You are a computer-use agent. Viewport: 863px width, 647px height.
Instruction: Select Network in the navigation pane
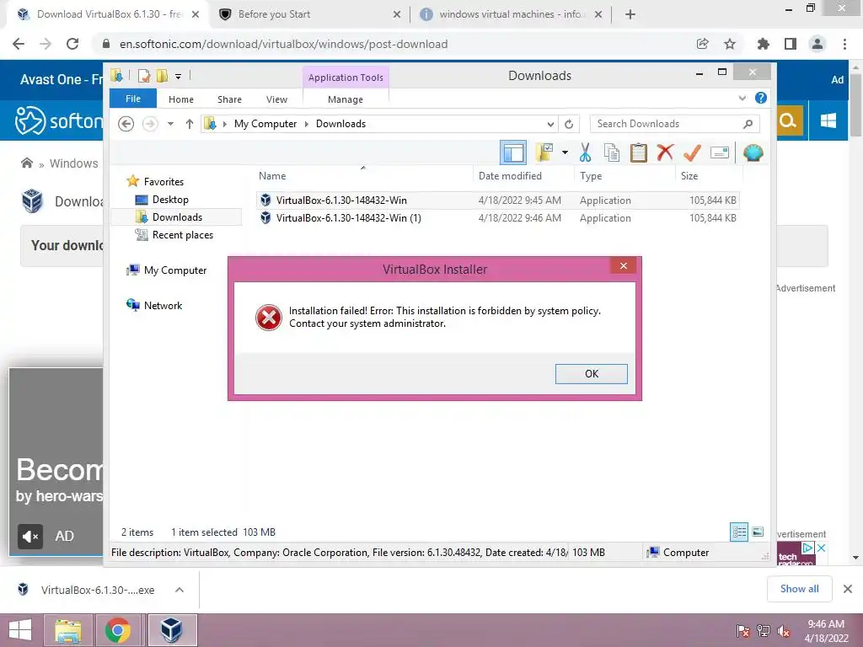[154, 305]
